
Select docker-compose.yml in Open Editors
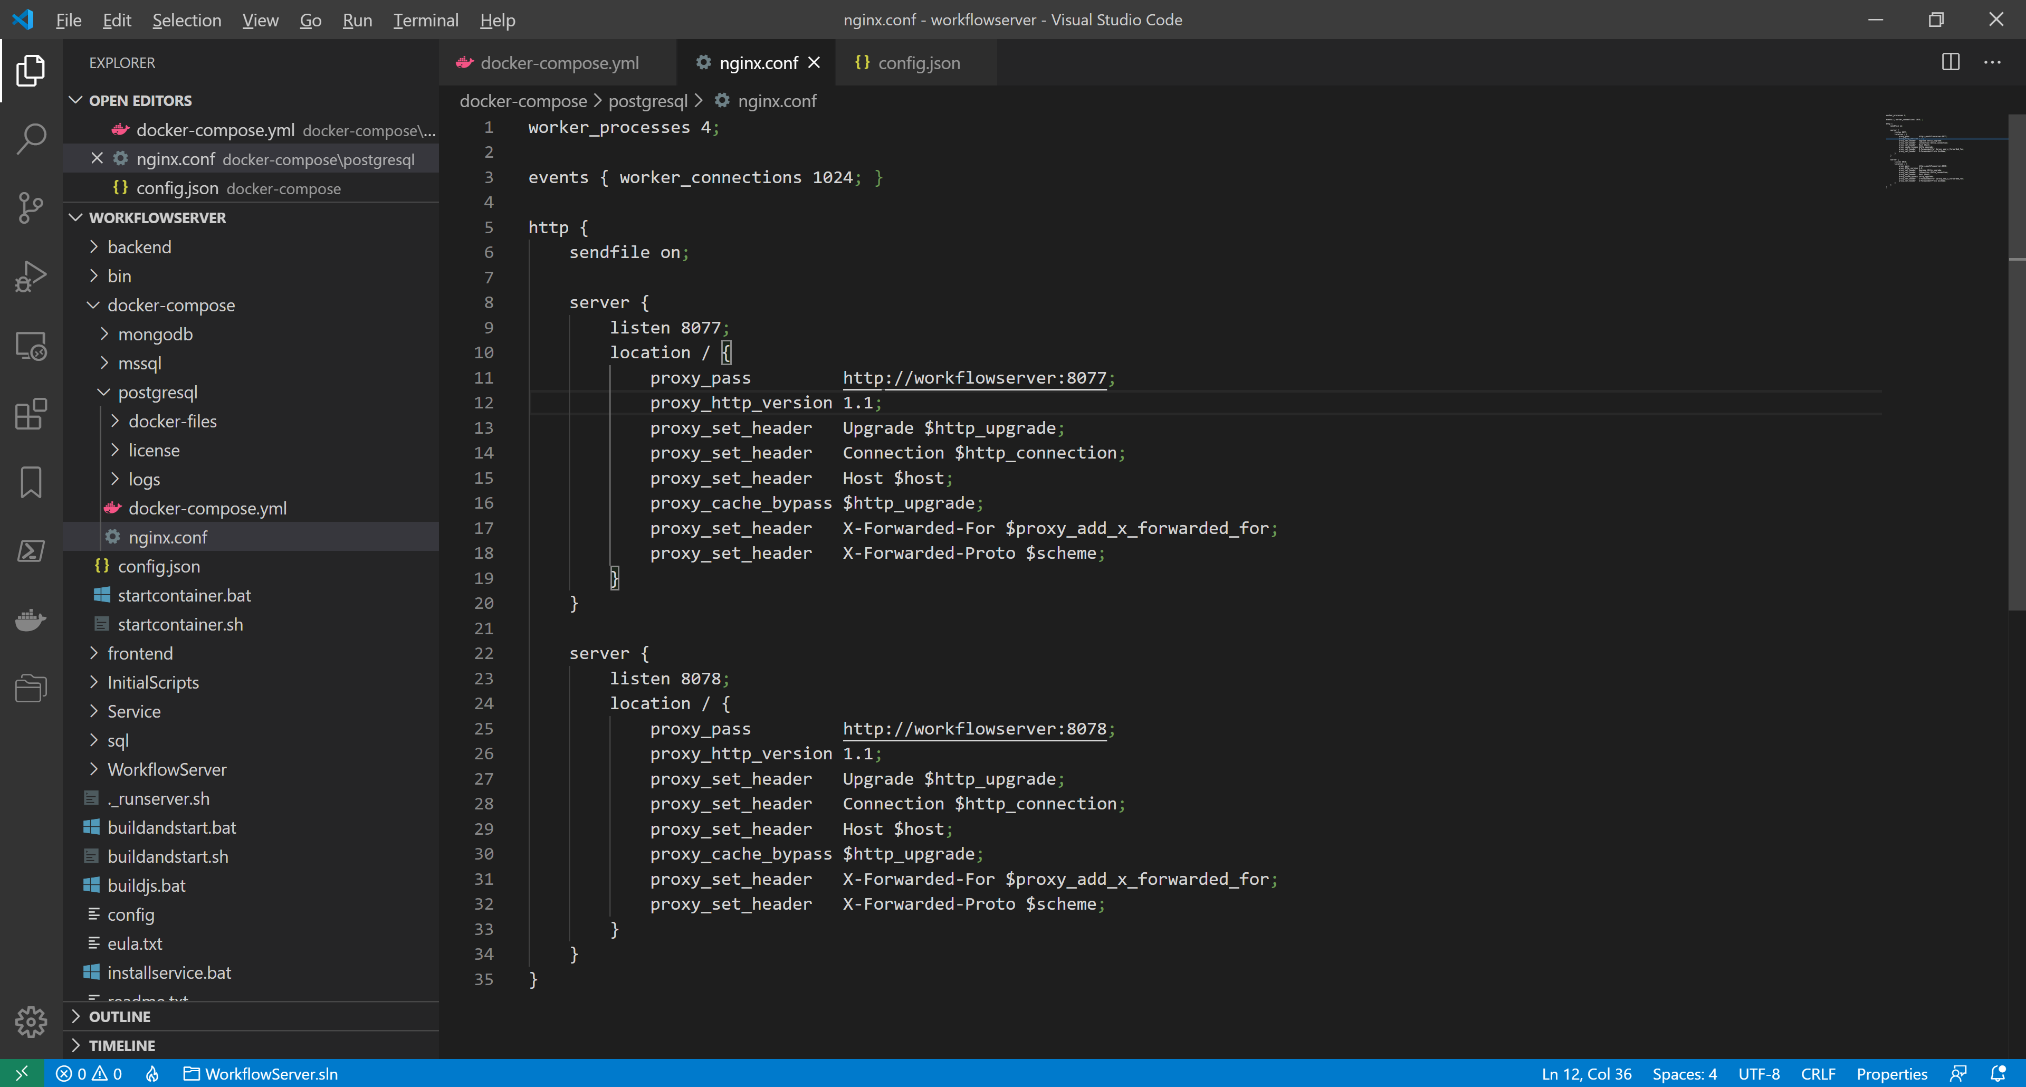click(215, 130)
